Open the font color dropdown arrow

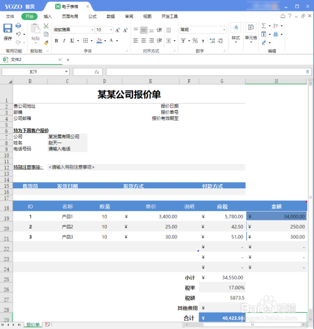click(117, 41)
